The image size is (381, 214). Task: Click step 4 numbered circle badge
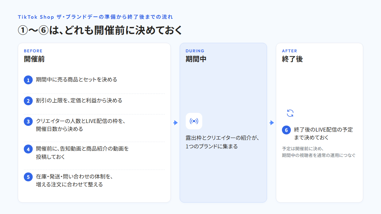[x=28, y=149]
